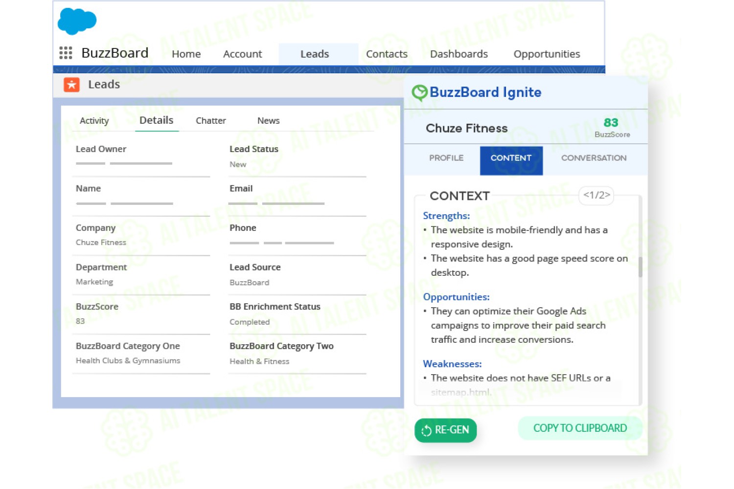This screenshot has width=734, height=489.
Task: Select the Details tab
Action: pyautogui.click(x=156, y=120)
